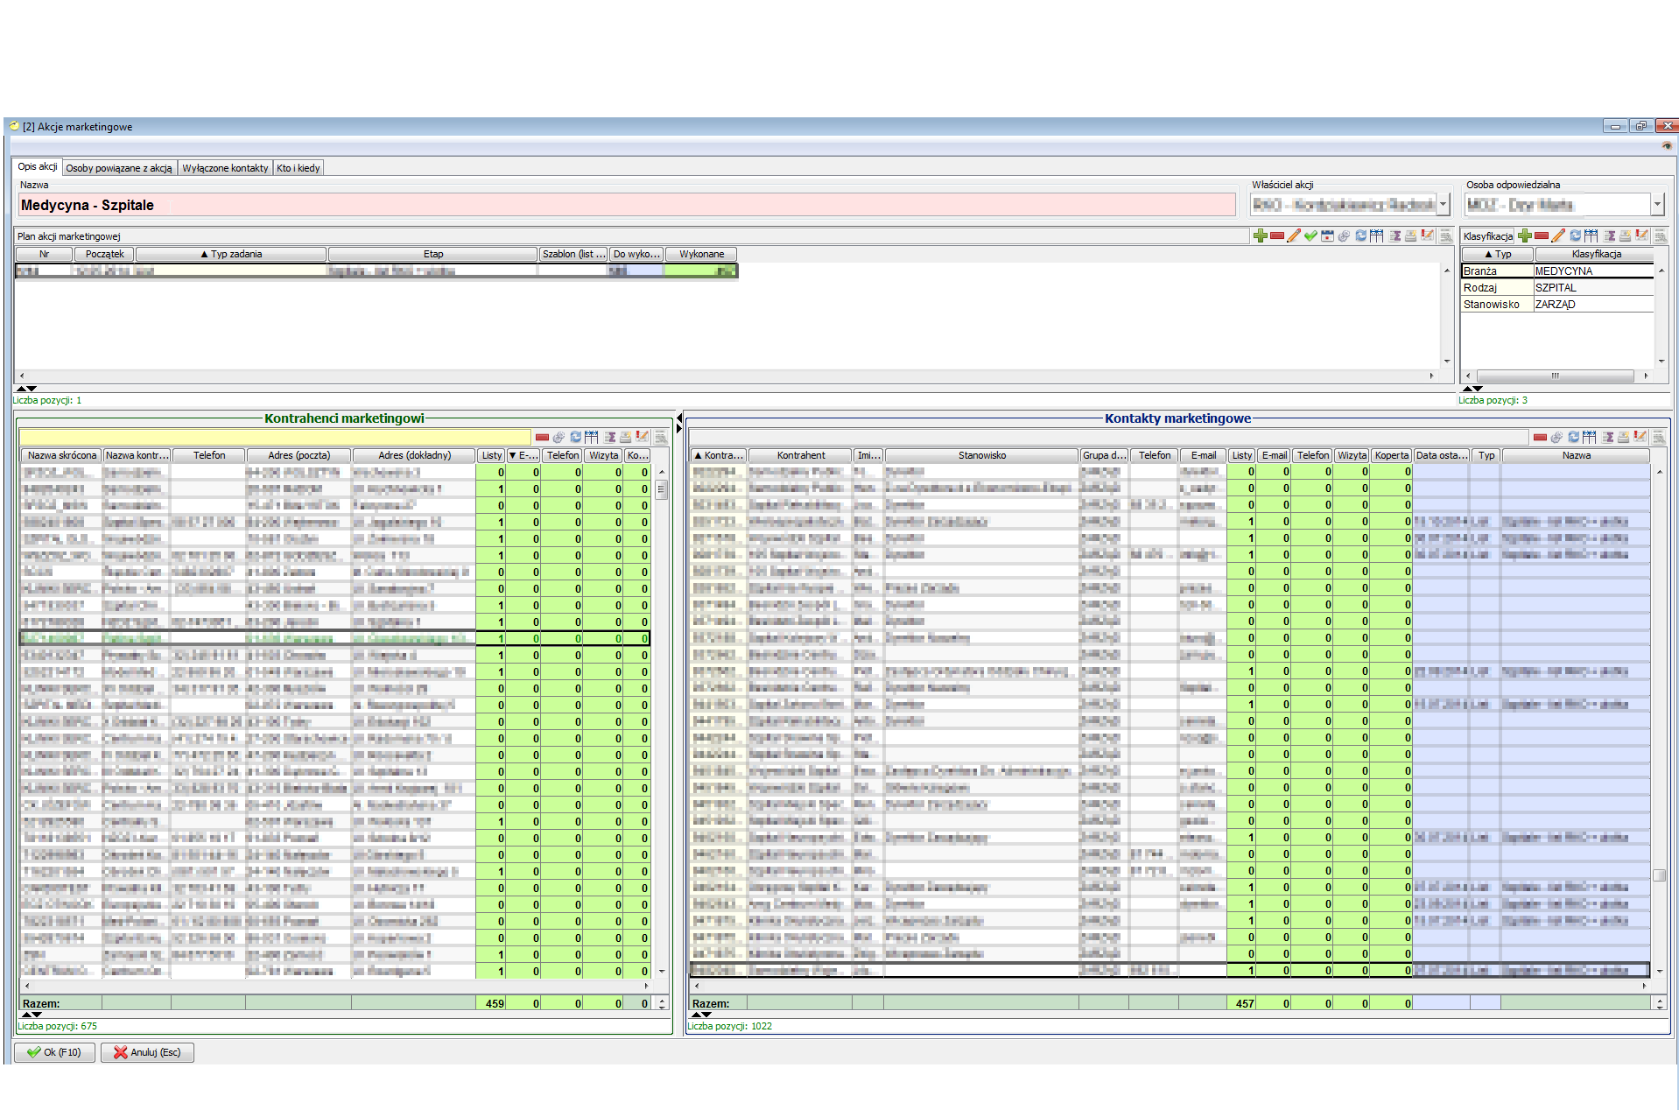Print Kontakty marketingowe list
The image size is (1679, 1110).
(1624, 437)
